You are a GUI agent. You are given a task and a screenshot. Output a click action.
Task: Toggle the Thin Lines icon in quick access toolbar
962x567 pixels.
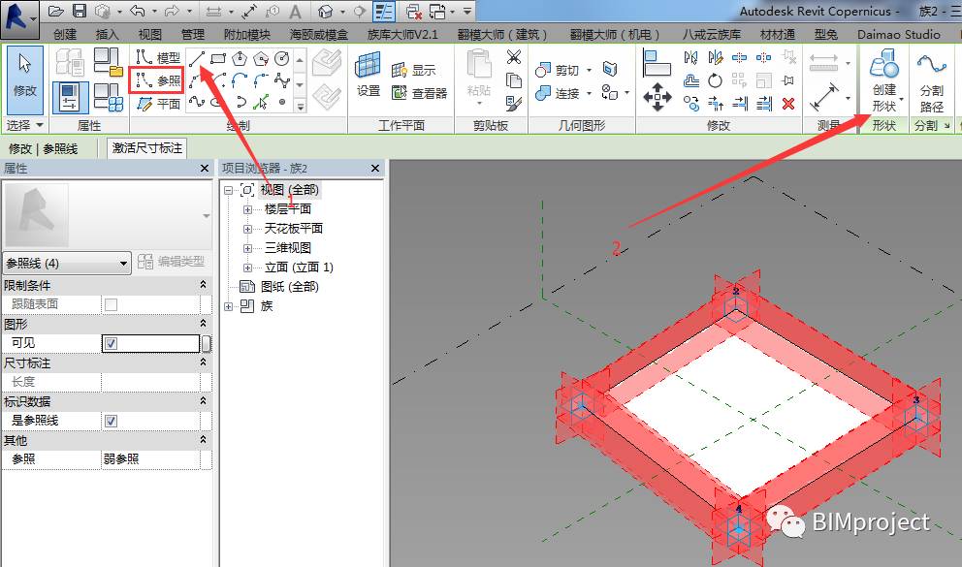(x=384, y=11)
